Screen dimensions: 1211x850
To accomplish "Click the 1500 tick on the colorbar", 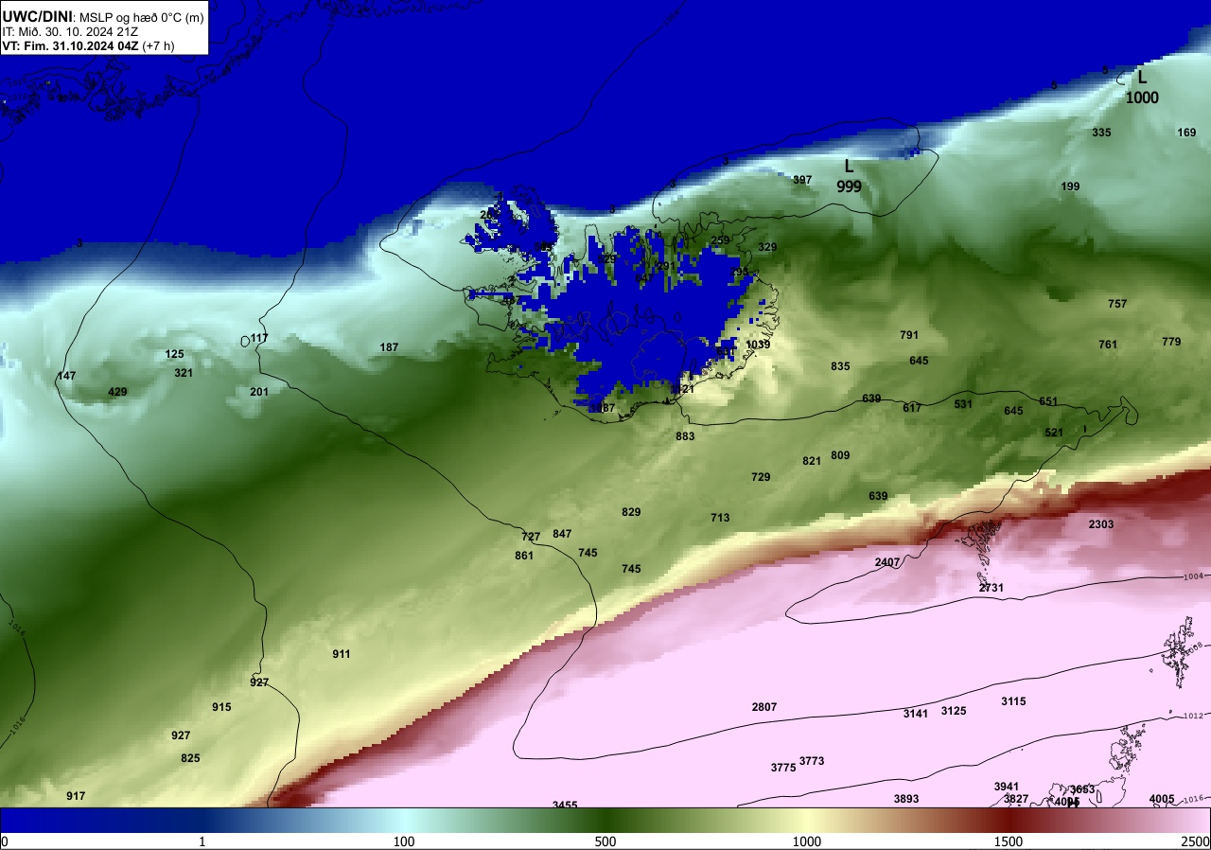I will tap(1008, 841).
